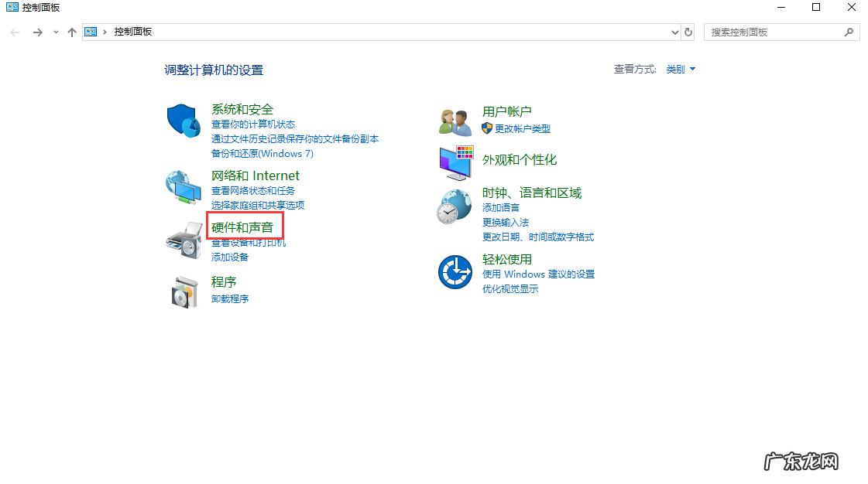This screenshot has height=484, width=868.
Task: Click the 外观和个性化 monitor icon
Action: coord(455,161)
